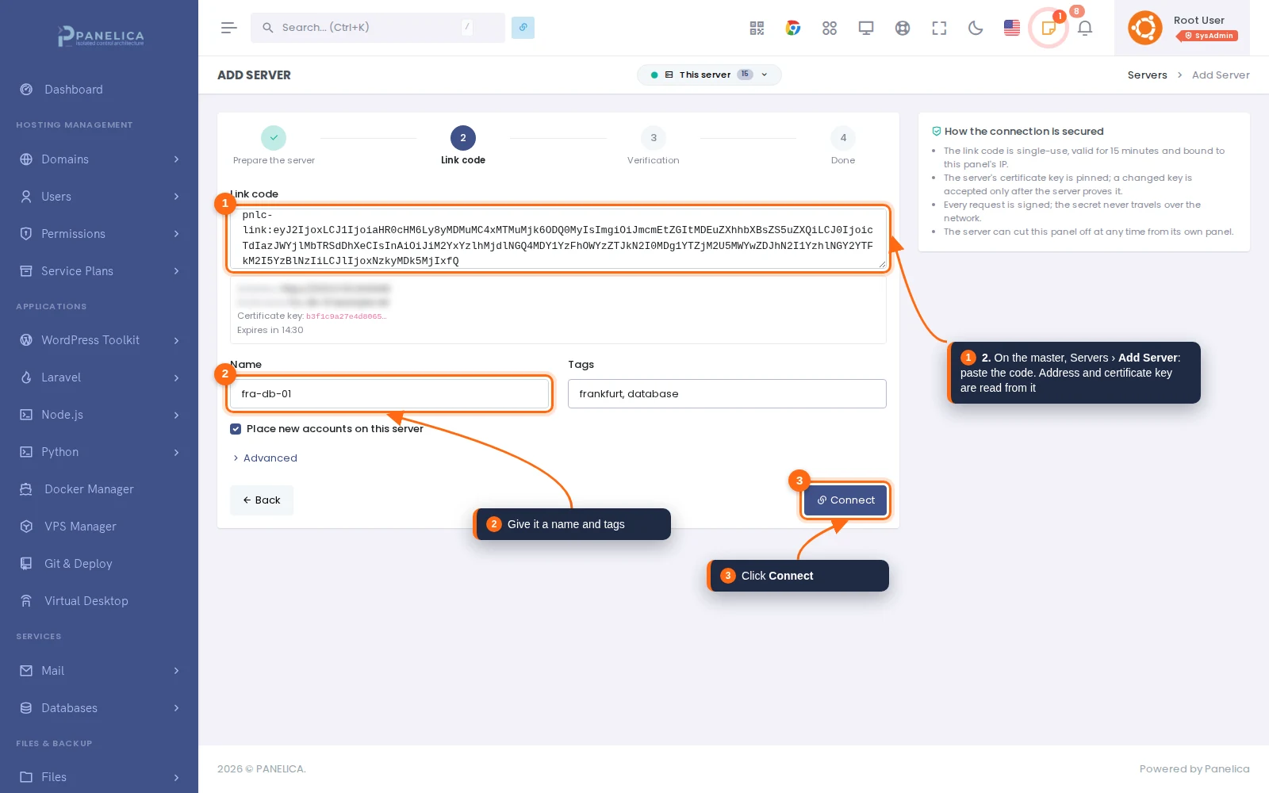Toggle Place new accounts on this server
Viewport: 1269px width, 793px height.
pyautogui.click(x=236, y=429)
